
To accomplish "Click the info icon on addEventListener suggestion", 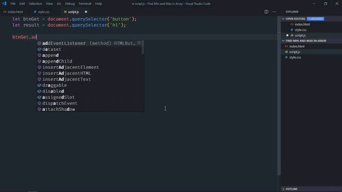I will coord(139,43).
